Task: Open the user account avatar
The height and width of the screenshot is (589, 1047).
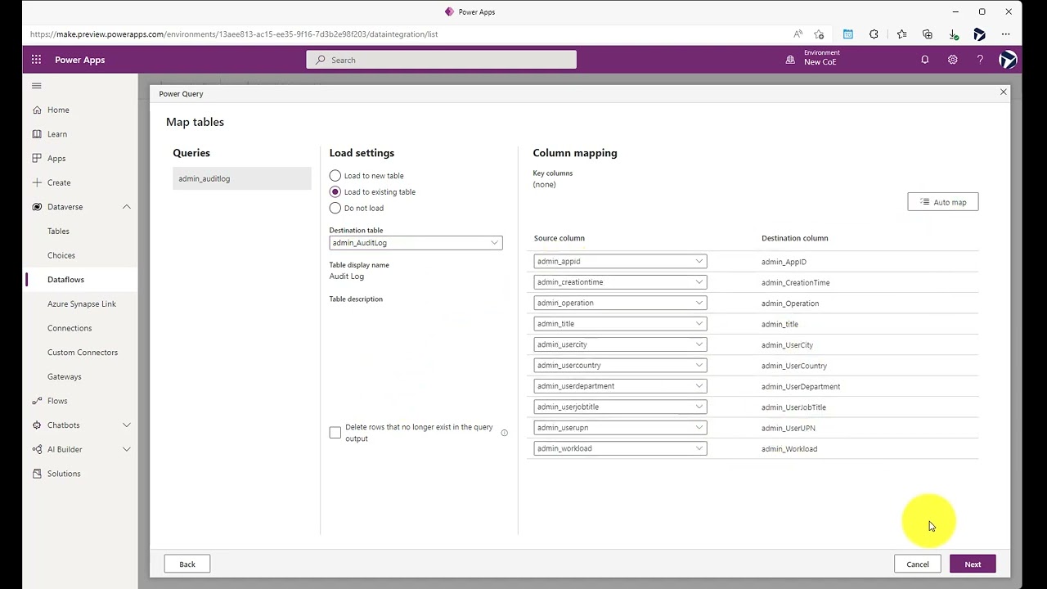Action: 1008,60
